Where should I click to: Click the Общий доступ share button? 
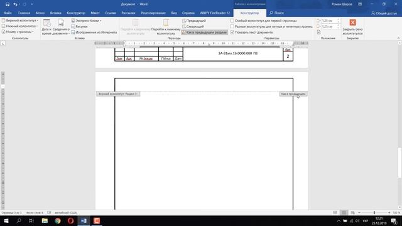[384, 13]
